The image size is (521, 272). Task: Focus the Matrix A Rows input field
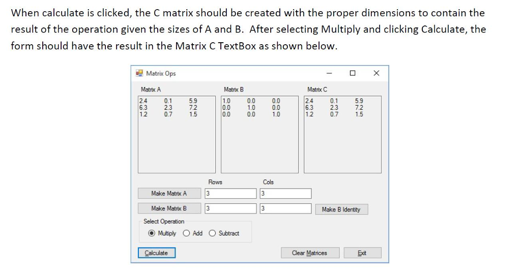[x=230, y=193]
